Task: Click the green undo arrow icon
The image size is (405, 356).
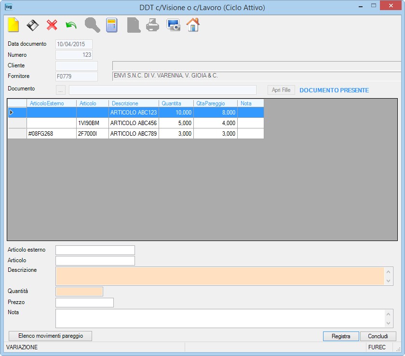Action: click(x=71, y=25)
